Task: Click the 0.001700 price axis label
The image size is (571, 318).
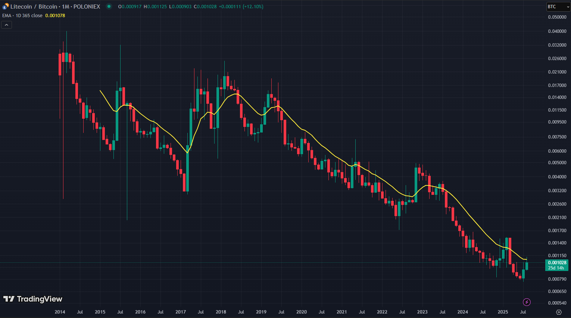Action: click(557, 231)
